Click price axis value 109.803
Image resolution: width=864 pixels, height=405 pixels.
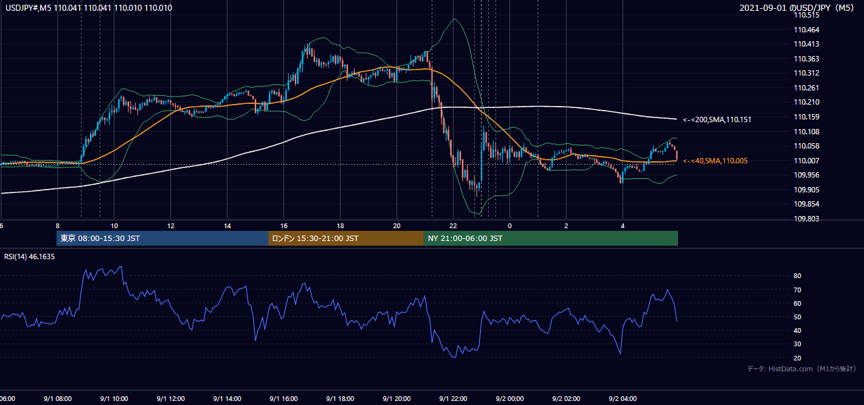click(x=808, y=219)
